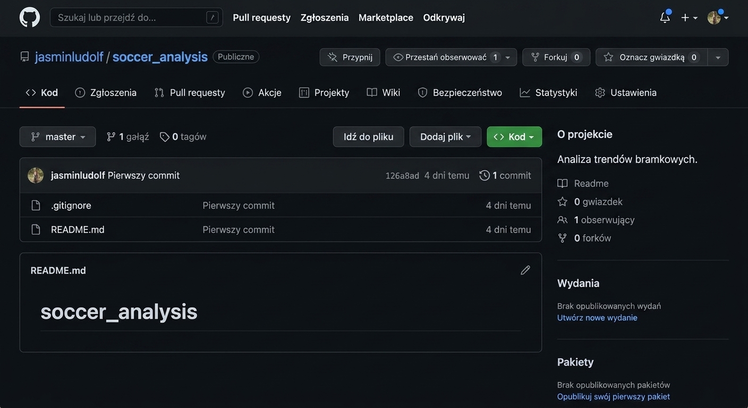Click 'Utwórz nowe wydanie' link

[x=597, y=318]
